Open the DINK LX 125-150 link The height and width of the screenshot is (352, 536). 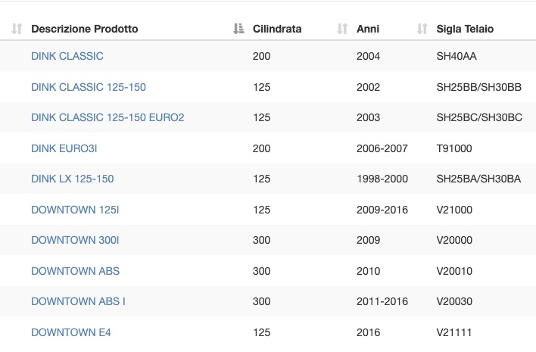point(73,179)
